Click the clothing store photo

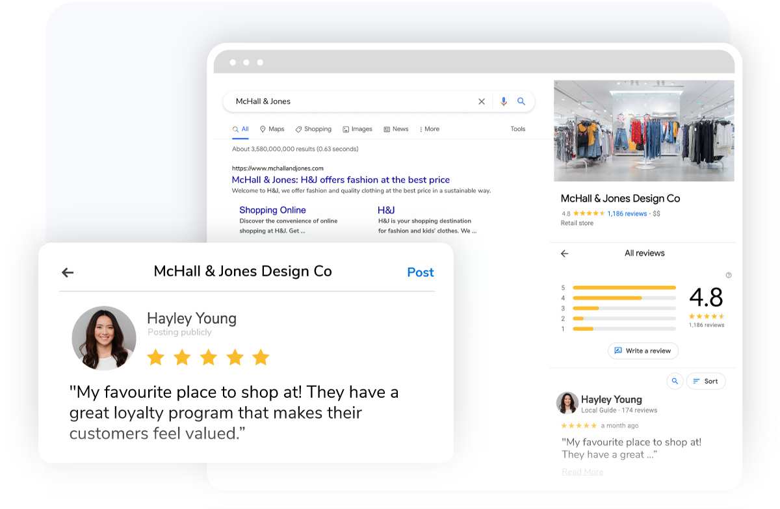tap(644, 131)
